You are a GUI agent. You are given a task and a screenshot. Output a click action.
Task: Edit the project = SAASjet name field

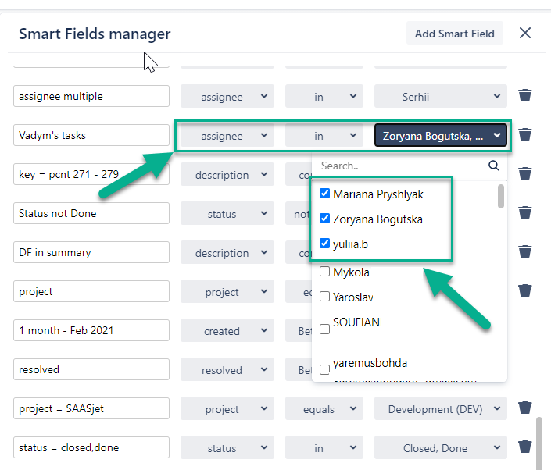91,408
